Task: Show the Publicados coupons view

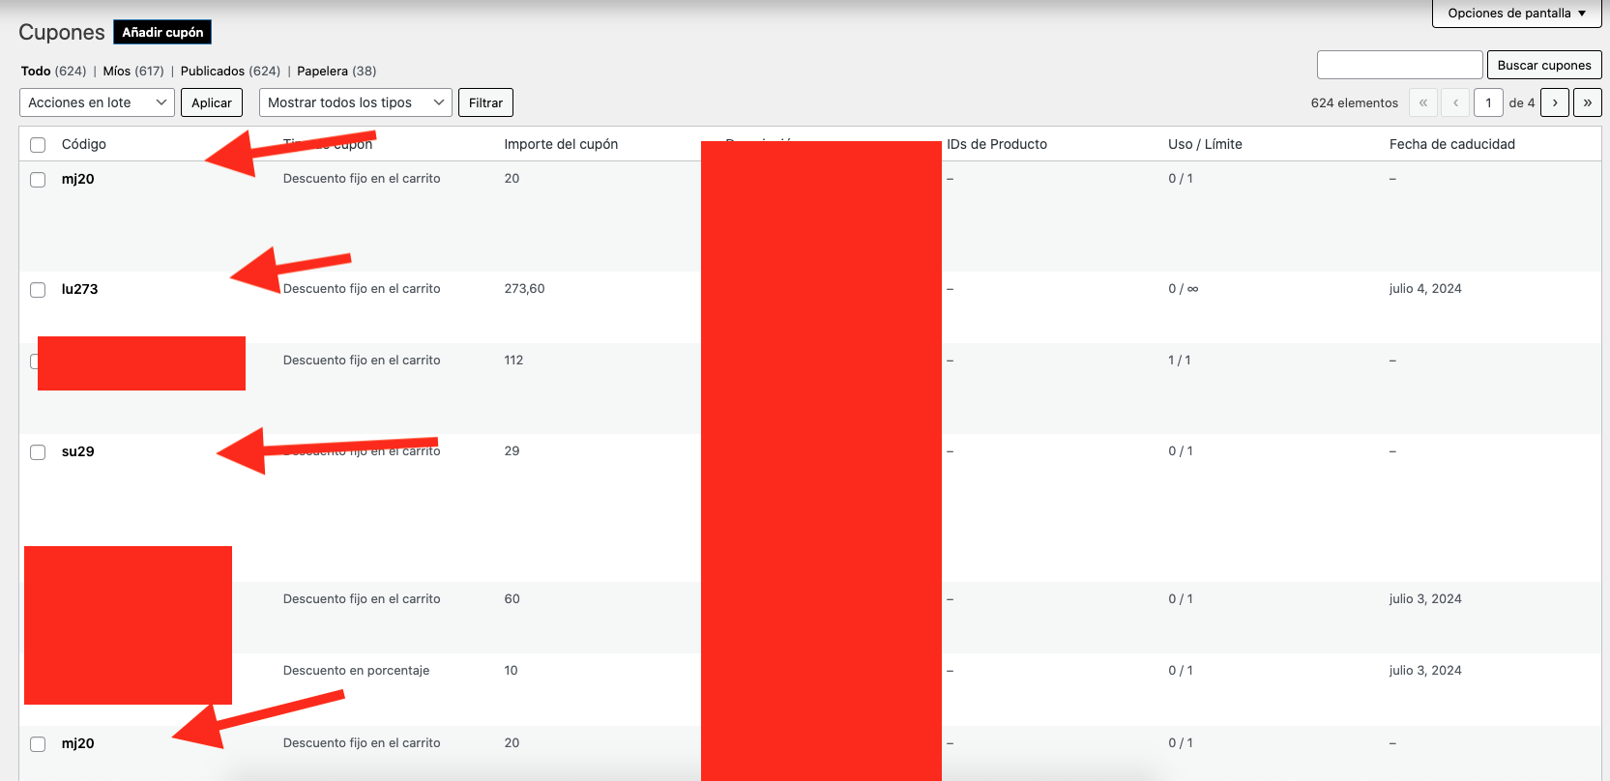Action: pyautogui.click(x=212, y=72)
